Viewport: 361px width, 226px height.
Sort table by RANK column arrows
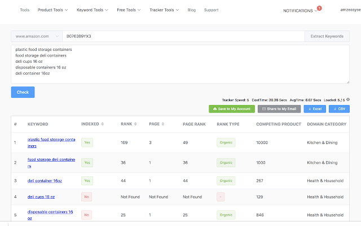click(x=135, y=124)
